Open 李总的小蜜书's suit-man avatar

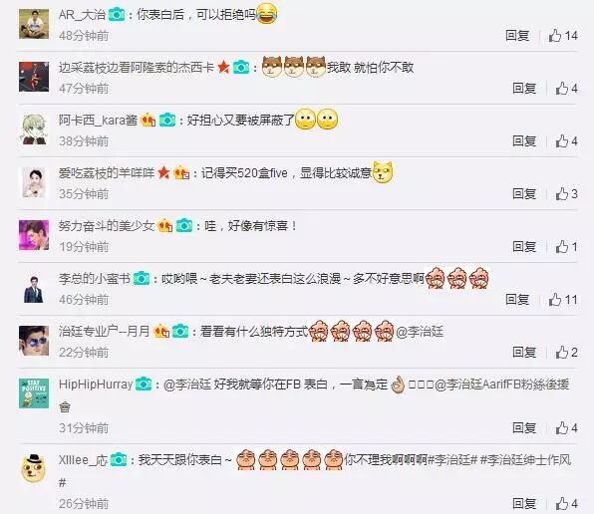pos(34,288)
